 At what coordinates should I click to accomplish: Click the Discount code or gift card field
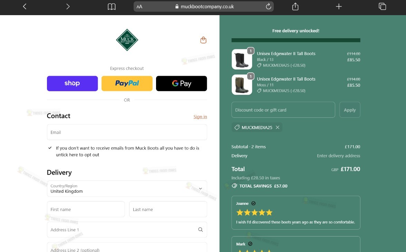(x=283, y=110)
